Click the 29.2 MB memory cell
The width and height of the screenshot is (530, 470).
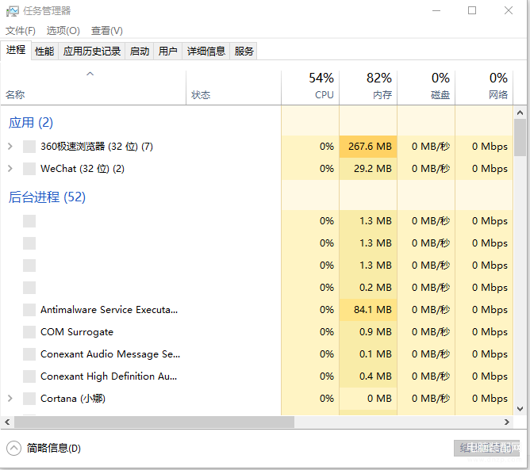click(368, 169)
